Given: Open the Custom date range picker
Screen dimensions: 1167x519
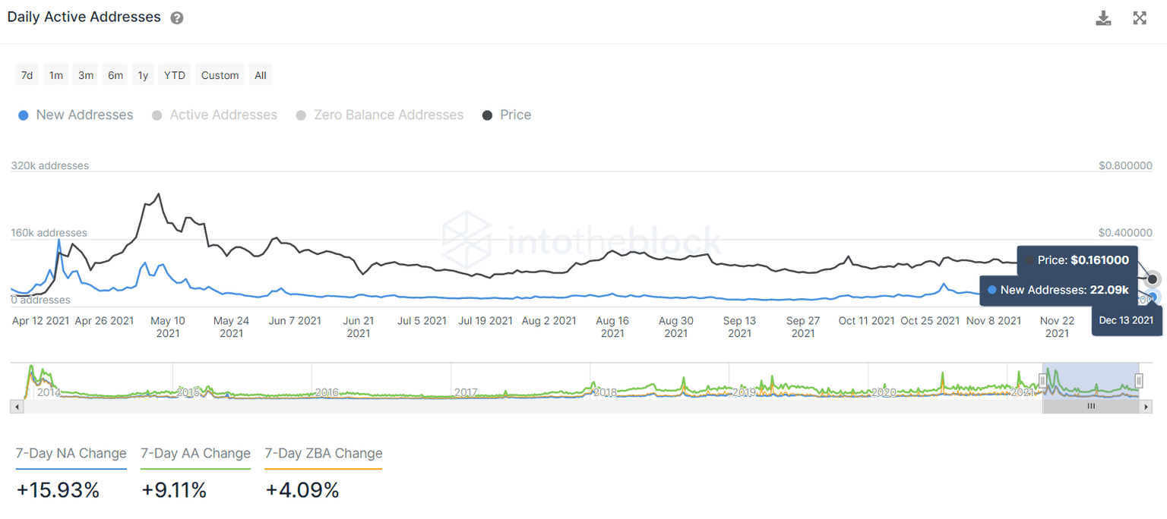Looking at the screenshot, I should 220,75.
